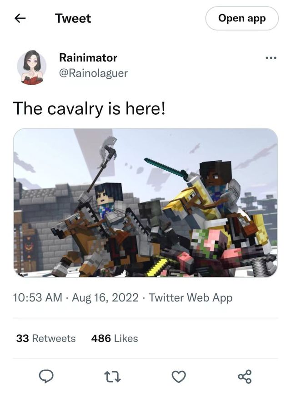Tap the Open app button
291x393 pixels.
pyautogui.click(x=242, y=18)
